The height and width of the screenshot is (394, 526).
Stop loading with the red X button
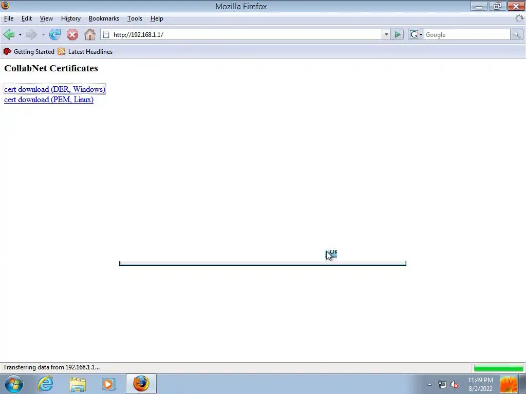click(72, 34)
